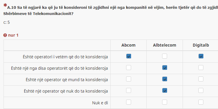Screen dimensions: 218x109
Task: Click the red error exclamation icon
Action: pos(5,35)
